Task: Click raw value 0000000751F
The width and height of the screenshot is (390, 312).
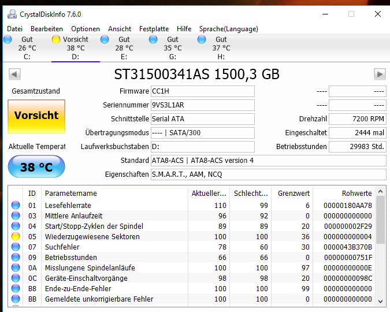Action: click(348, 258)
